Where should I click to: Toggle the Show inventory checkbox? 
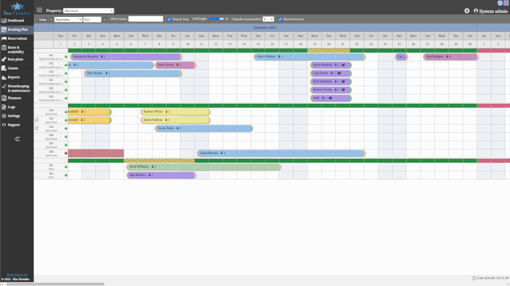280,19
